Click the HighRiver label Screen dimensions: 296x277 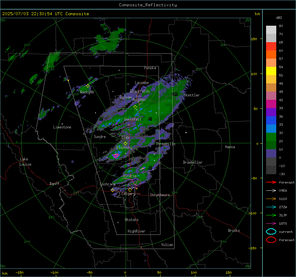point(136,231)
